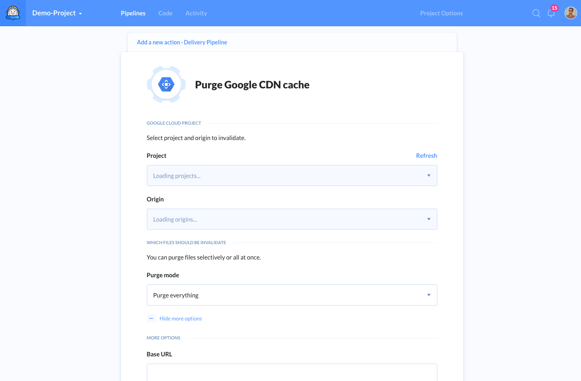Click Refresh link for projects
The height and width of the screenshot is (381, 581).
(426, 155)
